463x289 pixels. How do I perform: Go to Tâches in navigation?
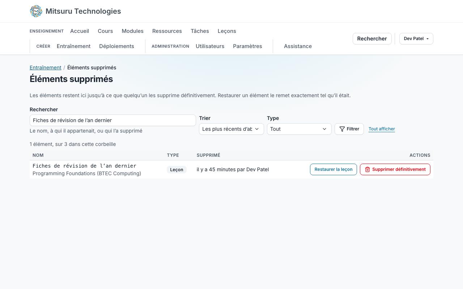tap(200, 31)
